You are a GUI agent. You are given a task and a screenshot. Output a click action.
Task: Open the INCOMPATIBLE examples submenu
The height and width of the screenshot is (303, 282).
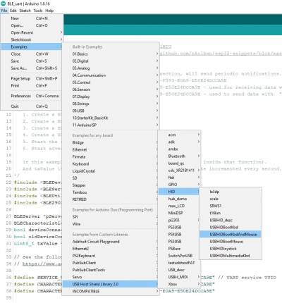[110, 291]
